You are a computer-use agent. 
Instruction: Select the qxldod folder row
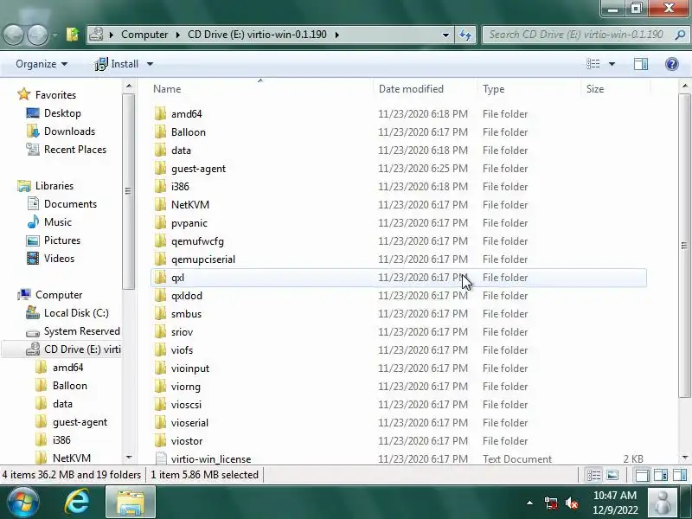point(399,296)
